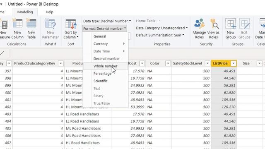Click the New Parameter icon

51,24
